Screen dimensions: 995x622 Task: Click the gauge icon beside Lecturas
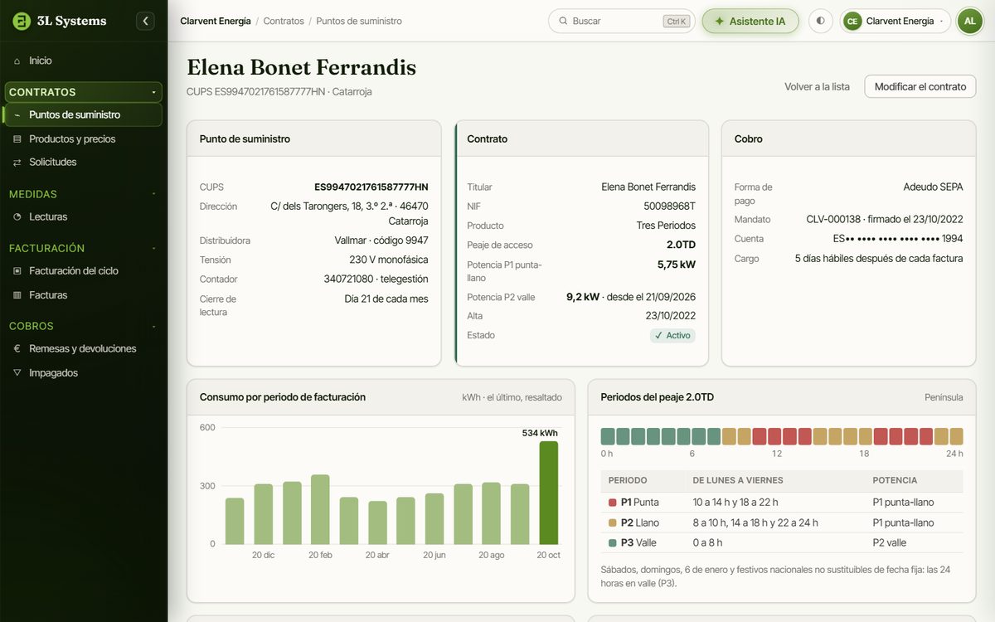pos(17,217)
